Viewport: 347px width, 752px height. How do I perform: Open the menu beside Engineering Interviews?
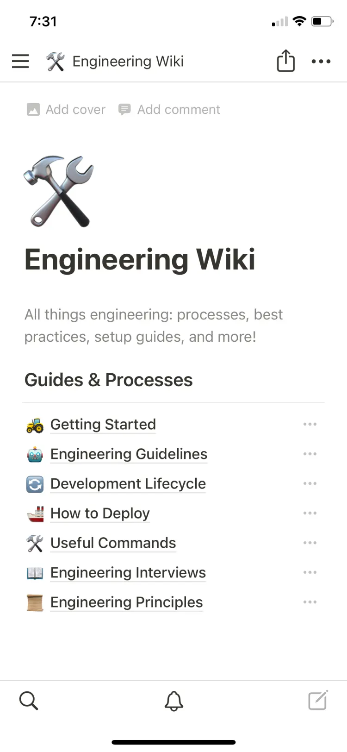(310, 572)
